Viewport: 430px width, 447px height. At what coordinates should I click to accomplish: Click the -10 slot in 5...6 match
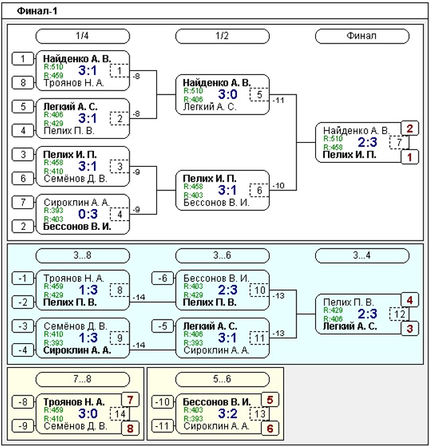pyautogui.click(x=162, y=402)
